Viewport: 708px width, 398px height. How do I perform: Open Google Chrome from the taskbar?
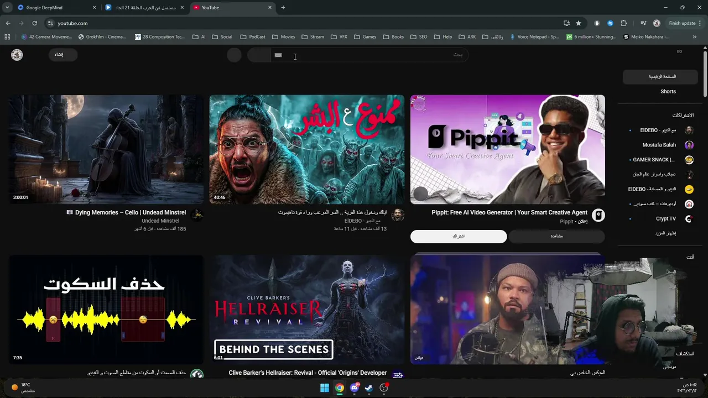point(340,388)
